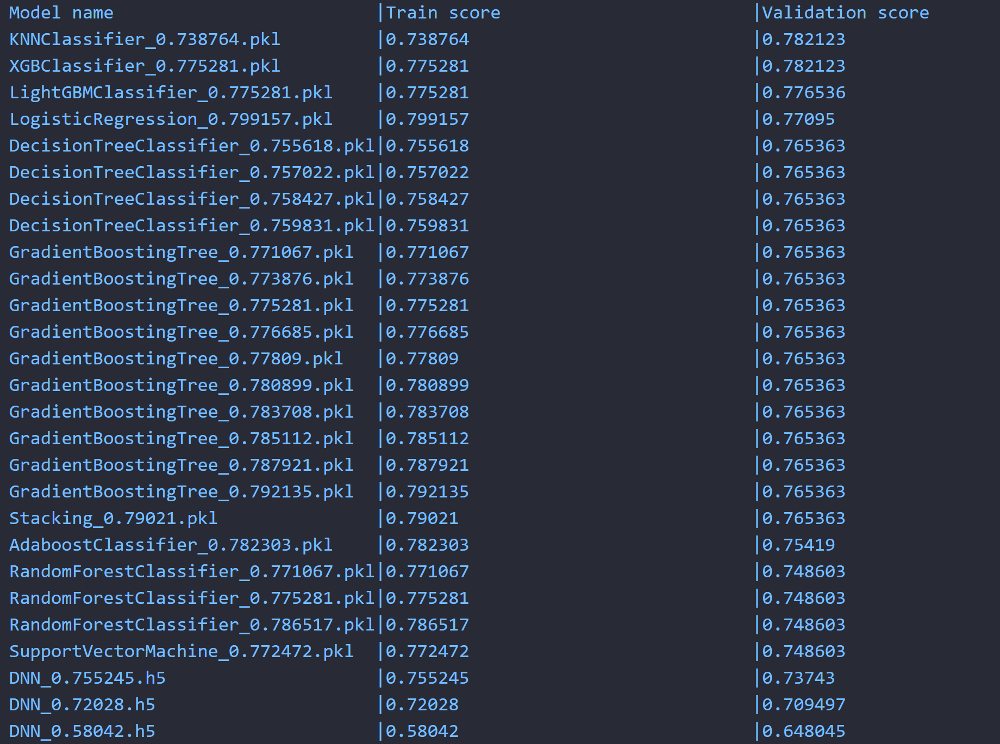Click validation score value 0.75419

798,545
